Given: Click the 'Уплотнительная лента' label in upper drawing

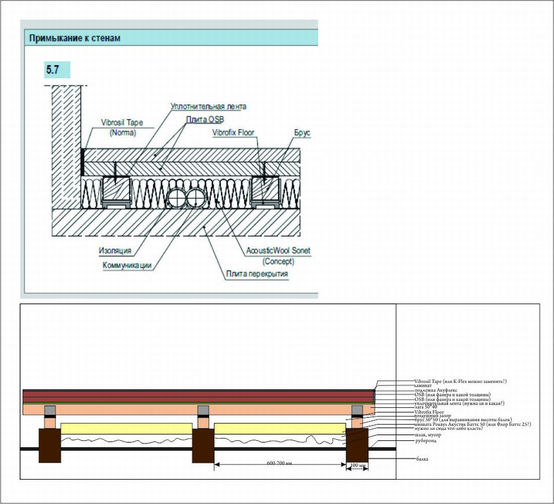Looking at the screenshot, I should point(208,107).
